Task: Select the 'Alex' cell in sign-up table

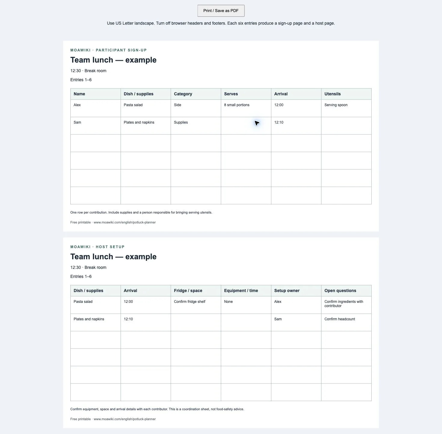Action: (x=96, y=108)
